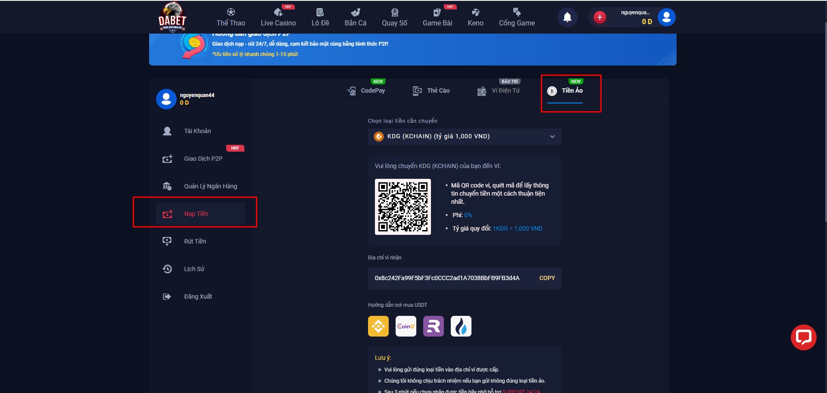Image resolution: width=827 pixels, height=393 pixels.
Task: Click the red plus deposit button
Action: tap(599, 17)
